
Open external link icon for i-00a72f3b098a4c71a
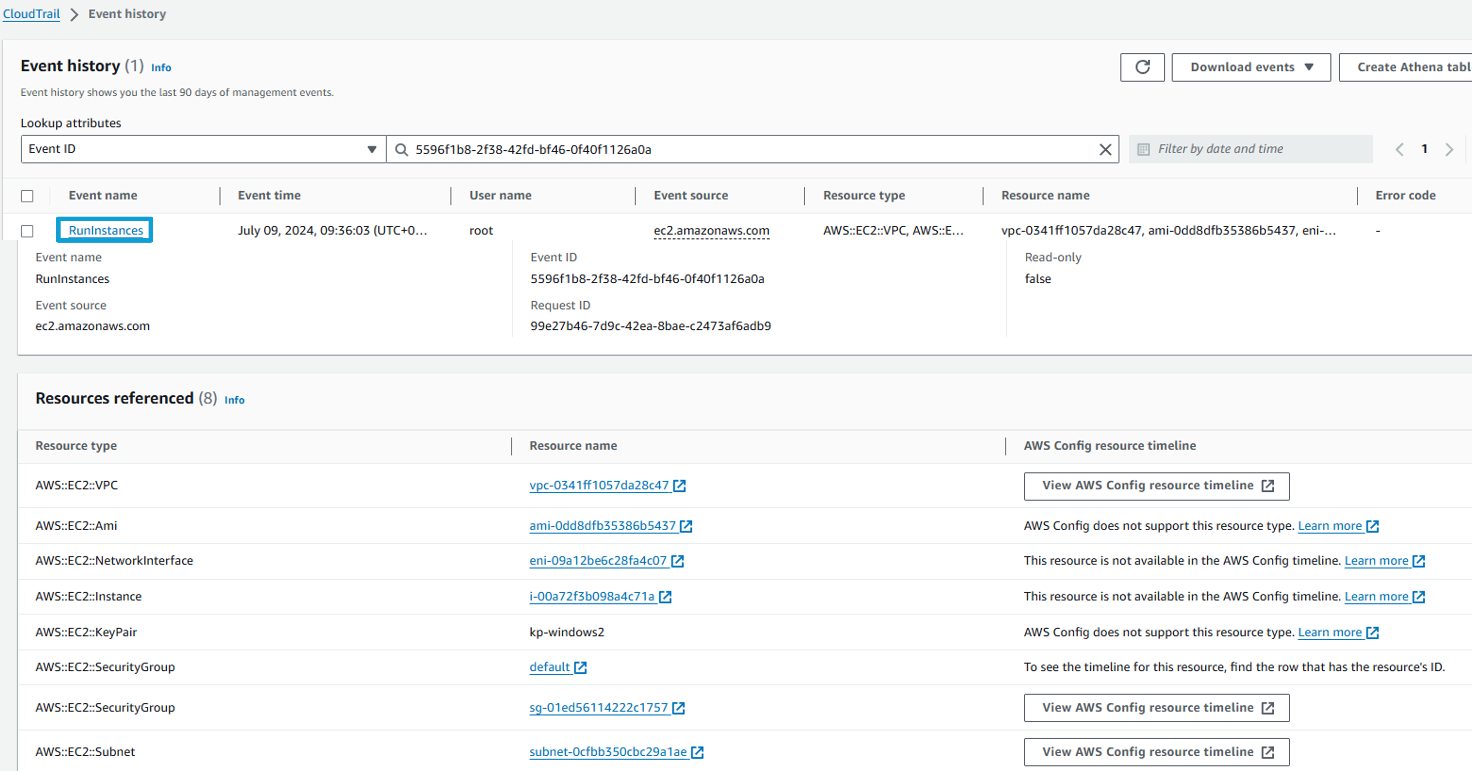[x=665, y=597]
